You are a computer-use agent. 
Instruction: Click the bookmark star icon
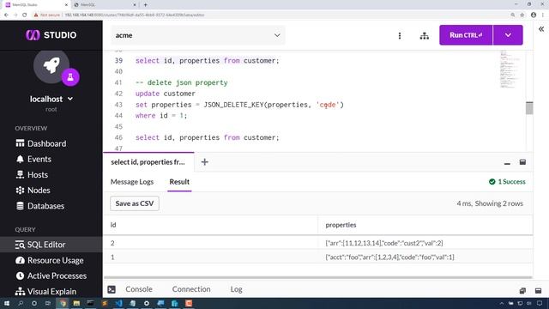pos(522,15)
